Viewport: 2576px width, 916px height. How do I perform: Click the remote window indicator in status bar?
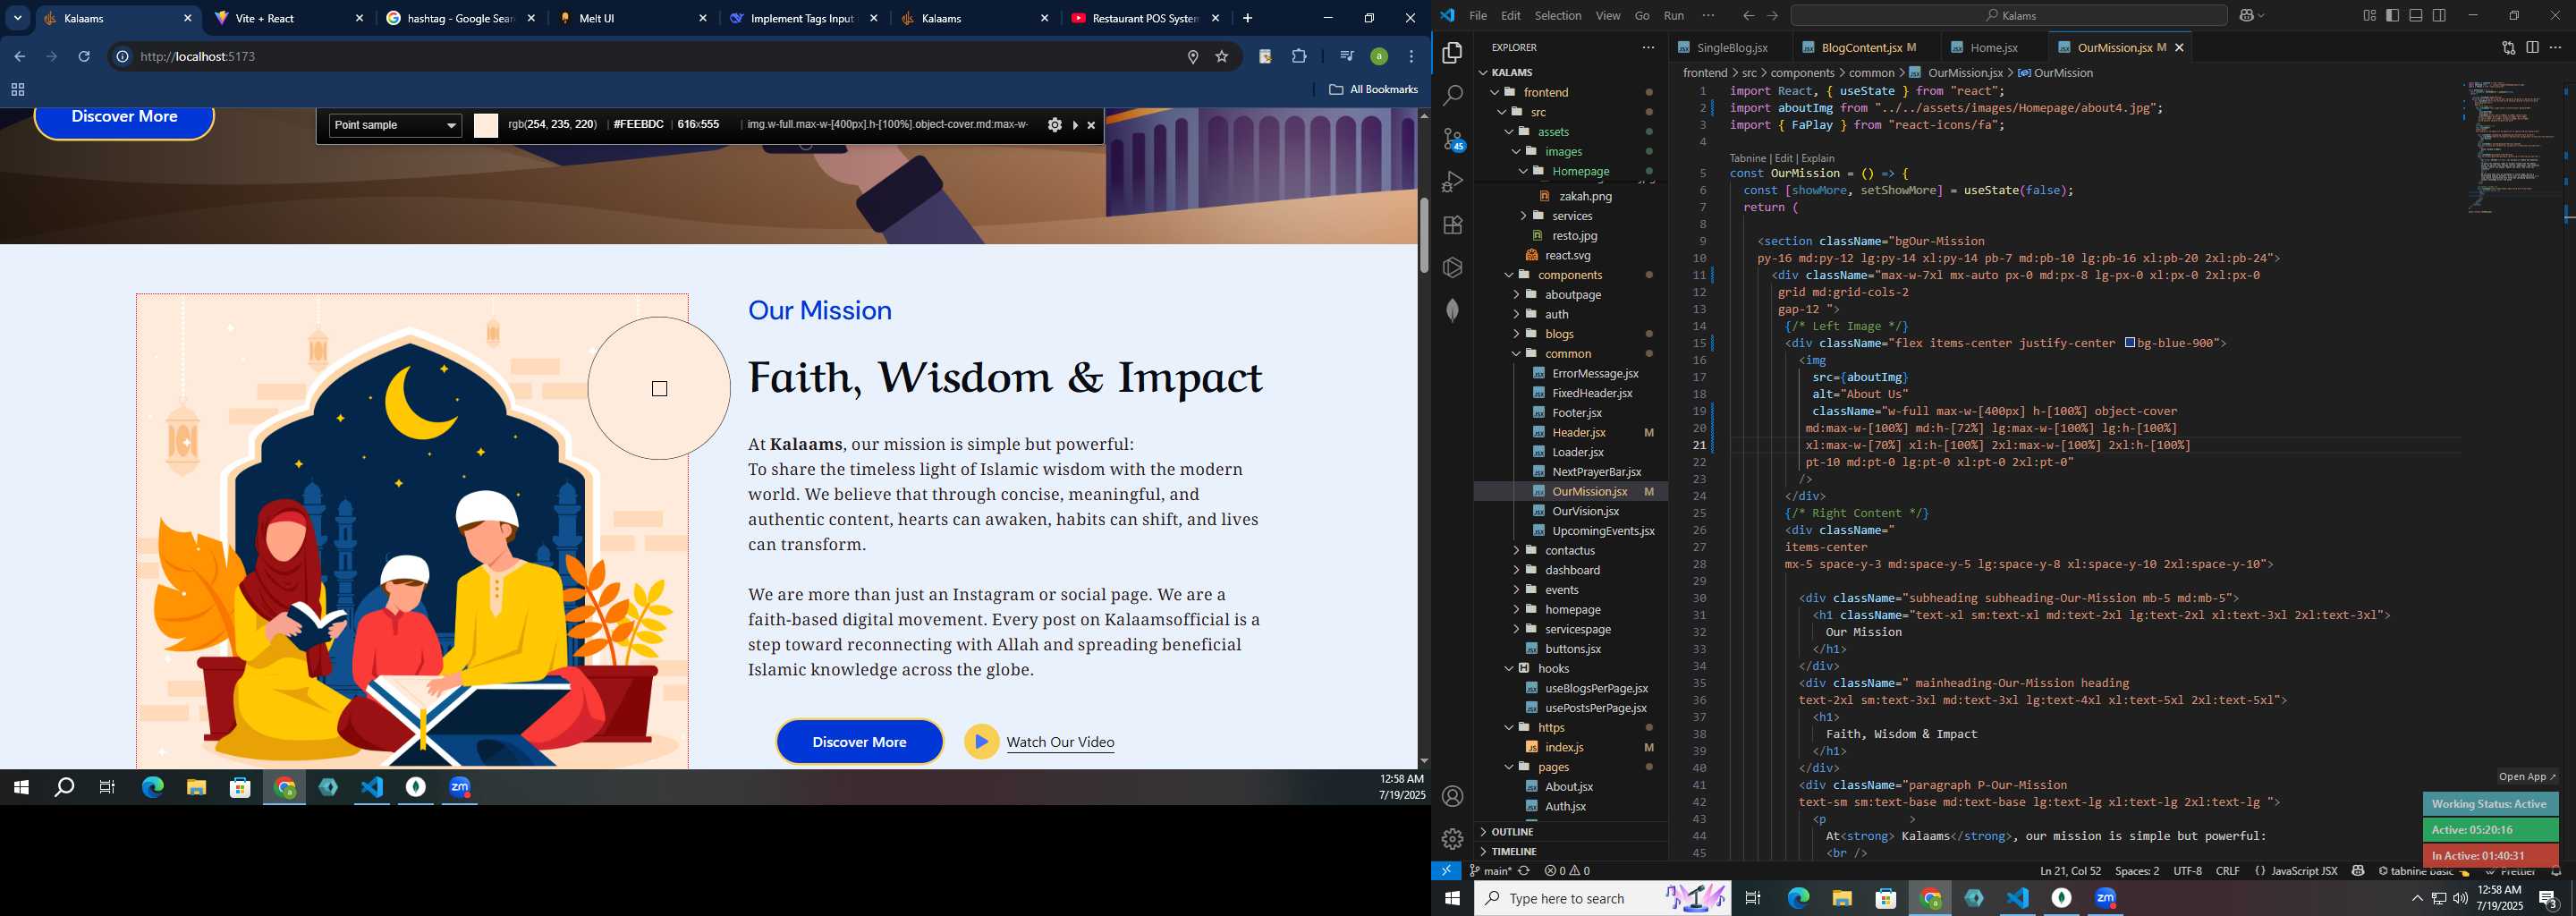click(1446, 871)
